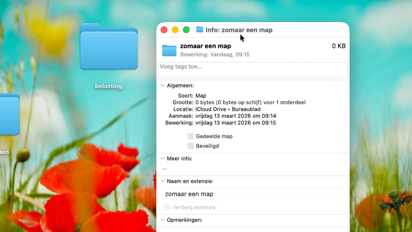This screenshot has width=412, height=232.
Task: Check the Beveiligd checkbox
Action: [x=191, y=146]
